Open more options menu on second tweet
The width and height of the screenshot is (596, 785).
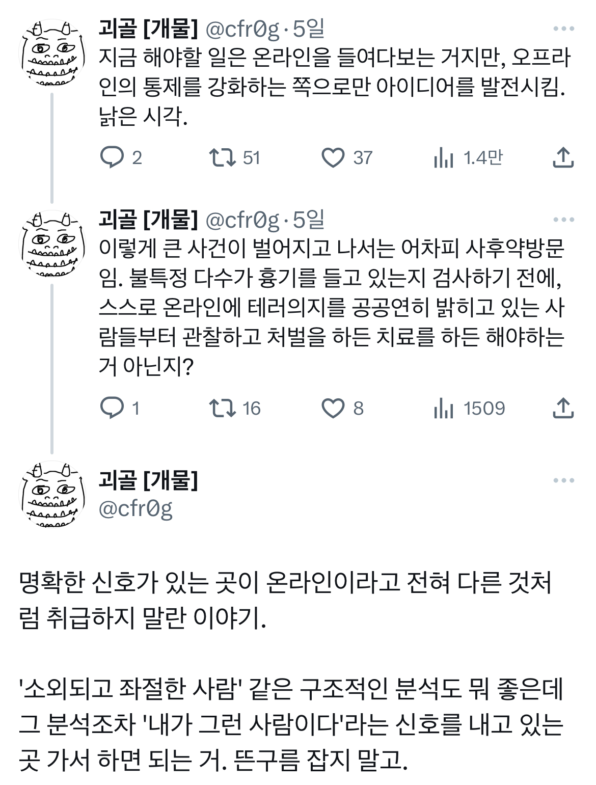point(563,220)
